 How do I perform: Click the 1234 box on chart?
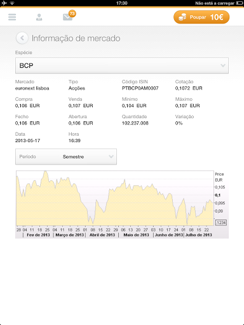(x=221, y=223)
